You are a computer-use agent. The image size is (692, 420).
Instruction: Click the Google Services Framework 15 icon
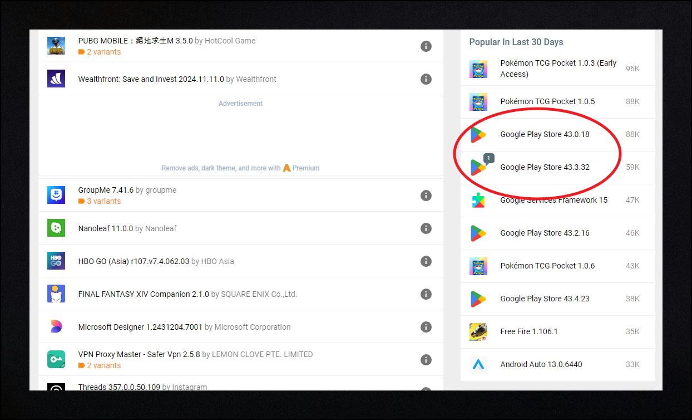point(478,201)
